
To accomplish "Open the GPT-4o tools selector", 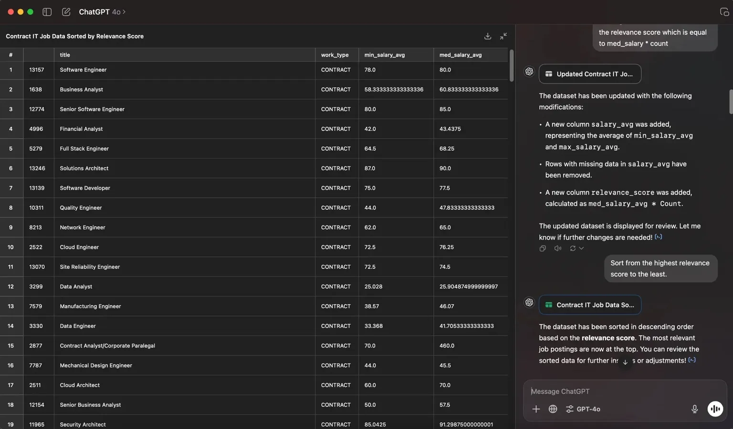I will point(583,409).
